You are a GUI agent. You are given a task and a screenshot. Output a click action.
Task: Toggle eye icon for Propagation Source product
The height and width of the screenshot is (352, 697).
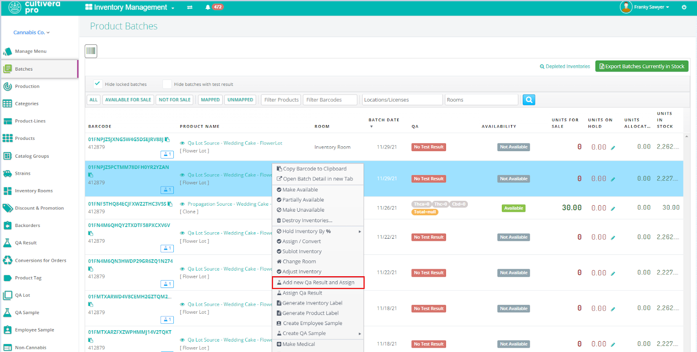tap(183, 204)
